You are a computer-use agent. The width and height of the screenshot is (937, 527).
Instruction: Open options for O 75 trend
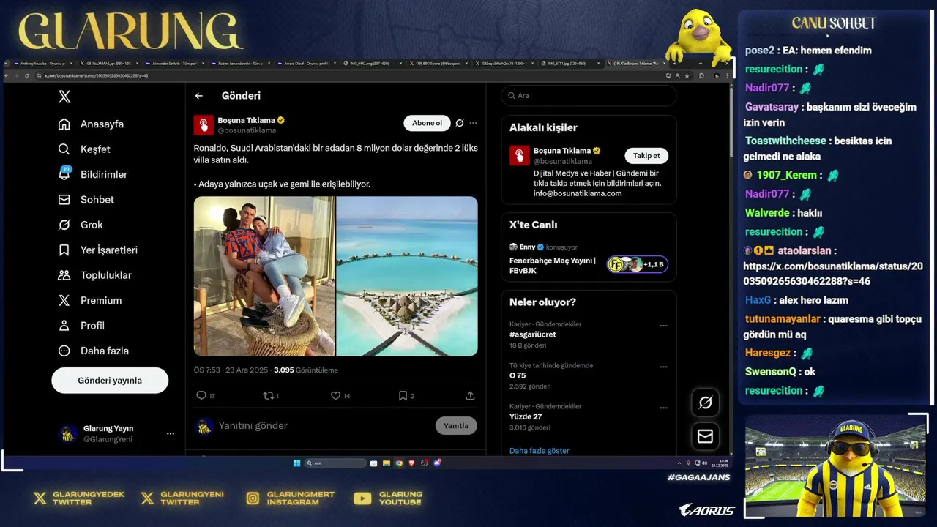click(x=663, y=367)
